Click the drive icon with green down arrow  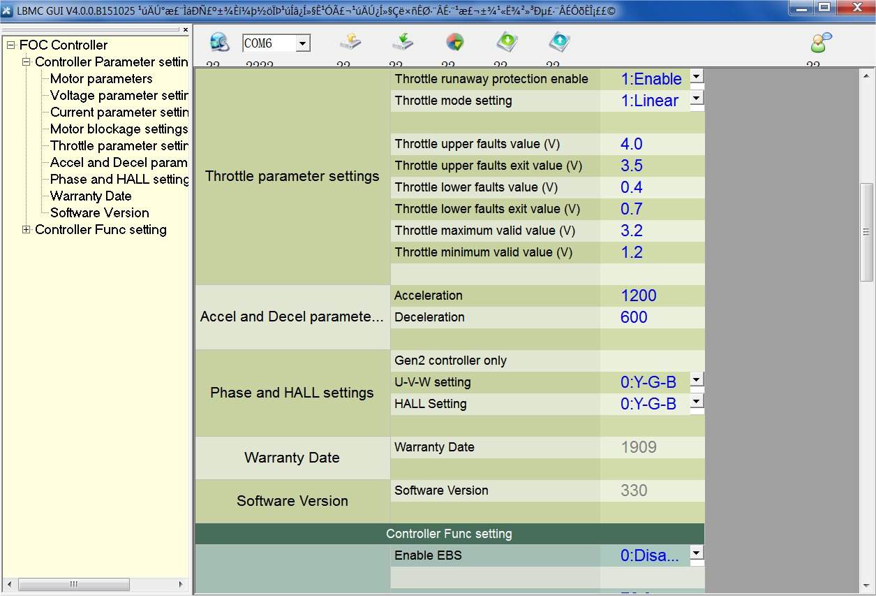tap(402, 43)
